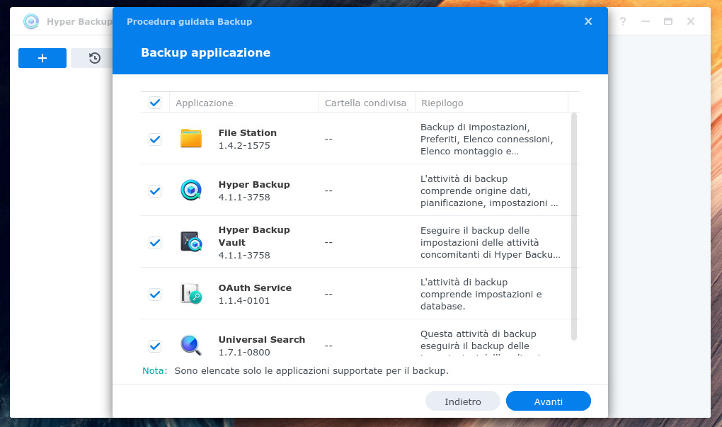Click the Hyper Backup application icon

(x=191, y=190)
